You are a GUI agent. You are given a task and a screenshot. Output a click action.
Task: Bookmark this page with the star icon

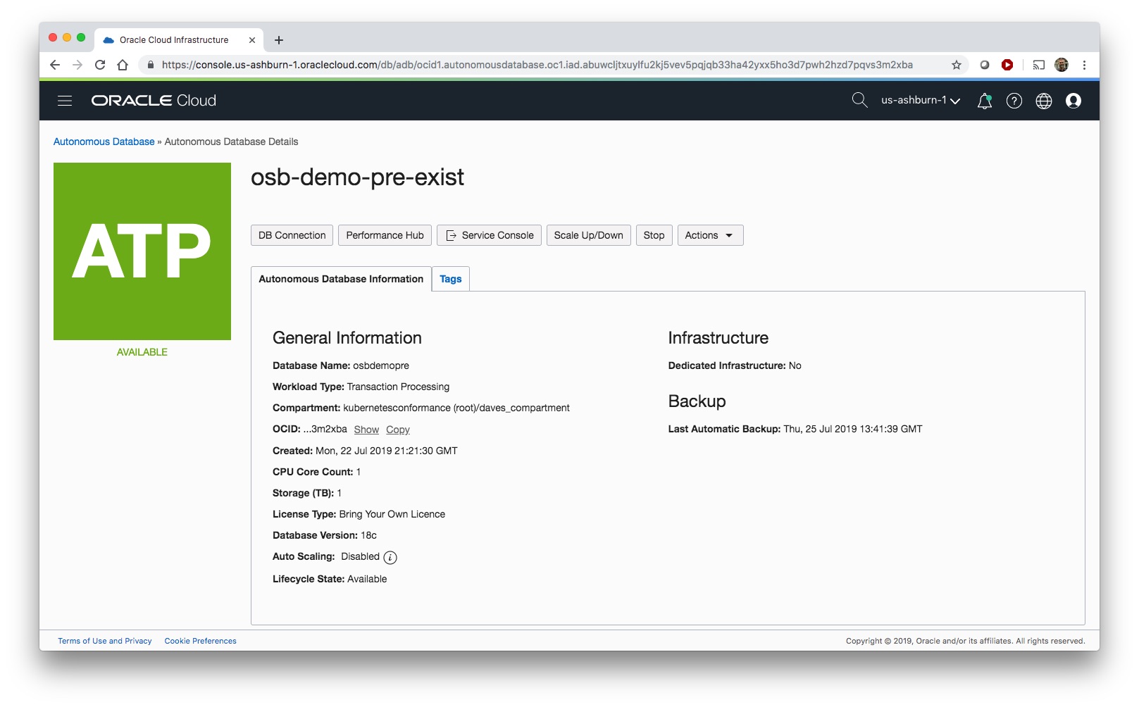coord(956,65)
